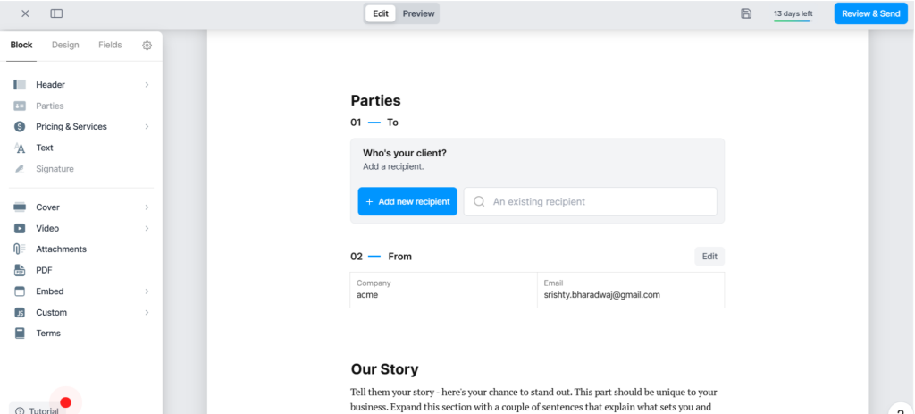
Task: Click the 01 To section label
Action: (374, 123)
